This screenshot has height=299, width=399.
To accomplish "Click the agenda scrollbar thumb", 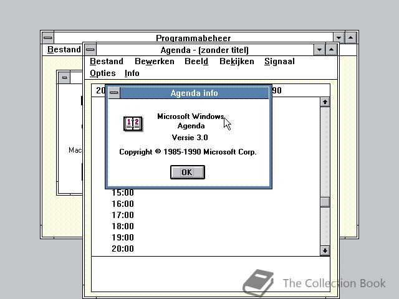I will click(325, 202).
